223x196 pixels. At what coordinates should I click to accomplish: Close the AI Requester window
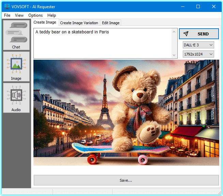213,6
